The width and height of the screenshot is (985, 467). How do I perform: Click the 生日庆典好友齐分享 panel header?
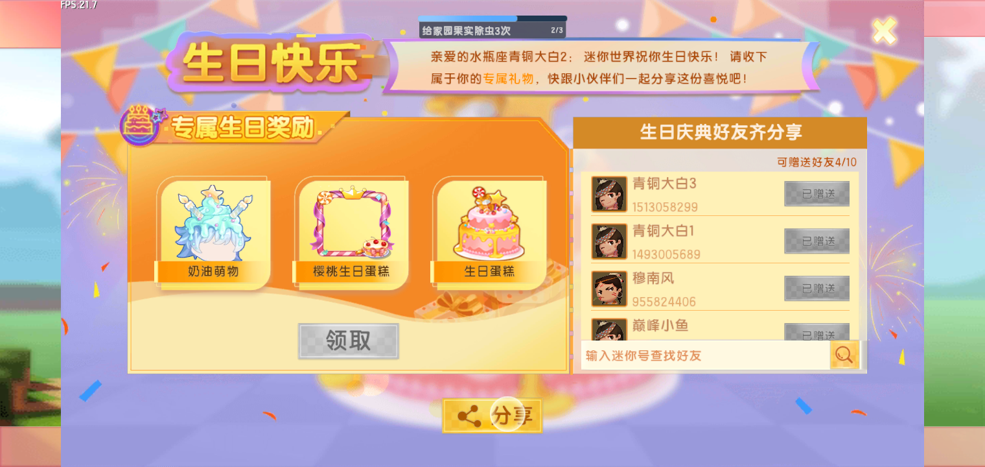click(x=720, y=133)
